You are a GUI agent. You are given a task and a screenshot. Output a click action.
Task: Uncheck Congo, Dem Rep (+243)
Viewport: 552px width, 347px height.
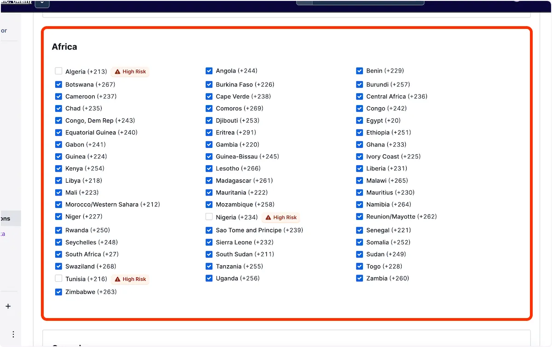point(58,120)
